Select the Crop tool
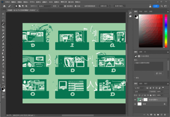This screenshot has width=170, height=117. click(x=3, y=27)
